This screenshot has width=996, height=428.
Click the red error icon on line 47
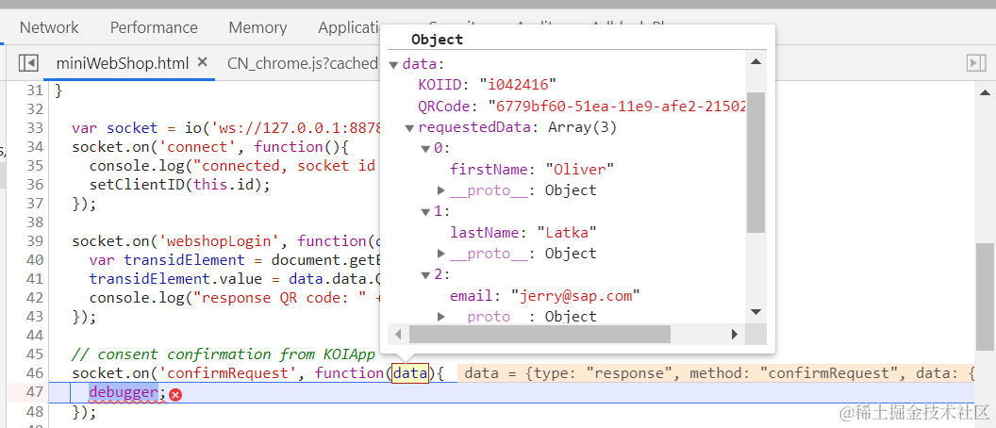176,395
